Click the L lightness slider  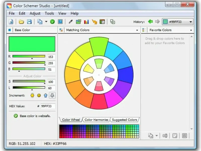point(29,88)
